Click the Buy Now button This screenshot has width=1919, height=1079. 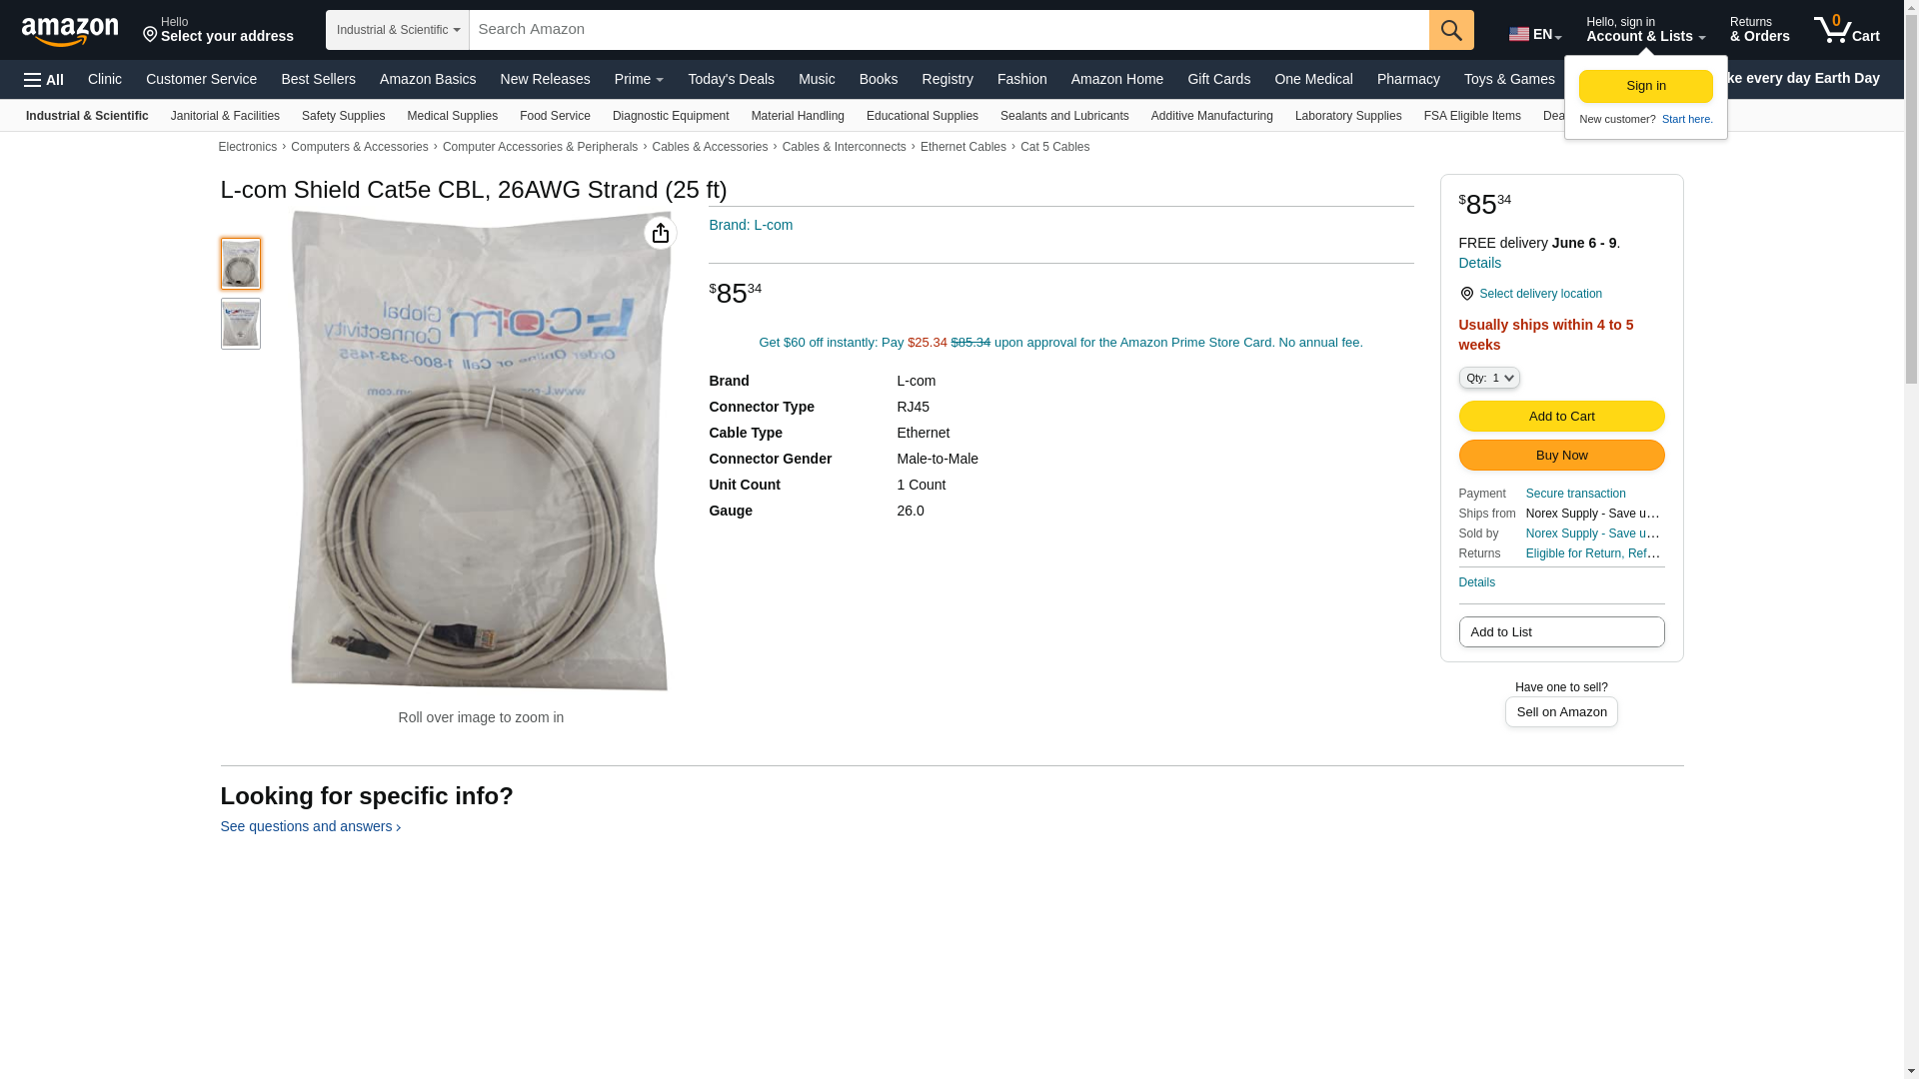tap(1561, 456)
